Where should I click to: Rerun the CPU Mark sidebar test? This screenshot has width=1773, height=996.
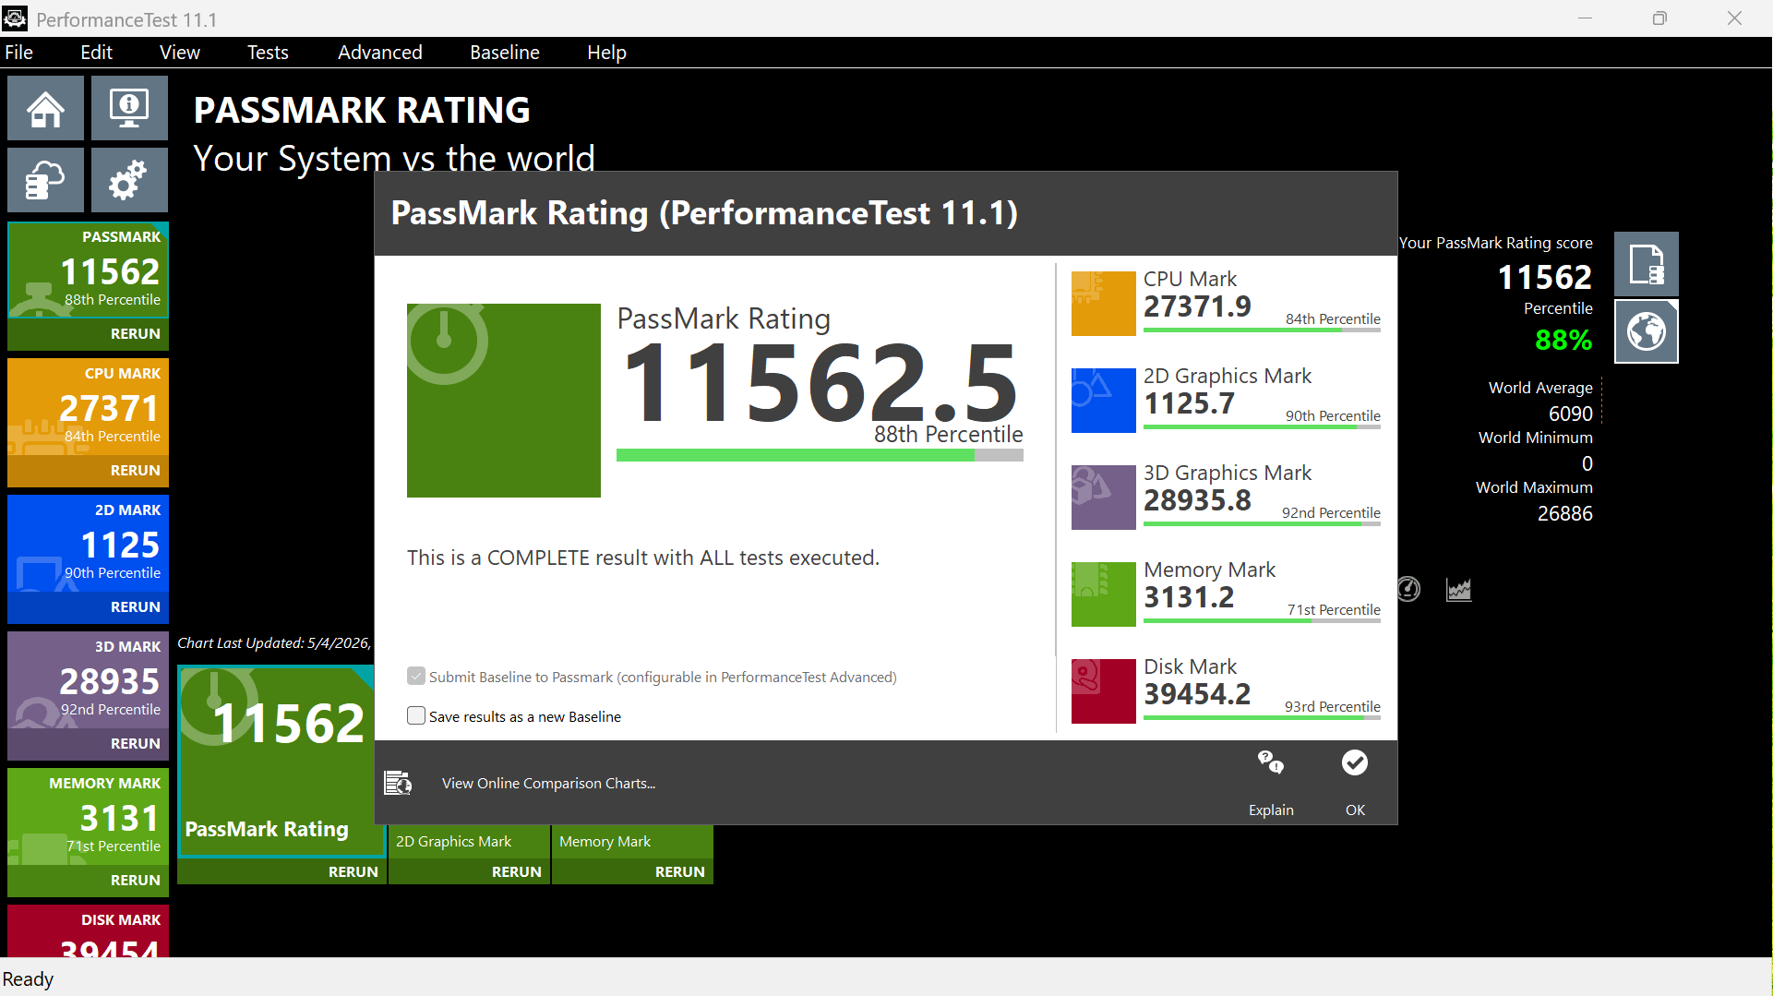135,470
